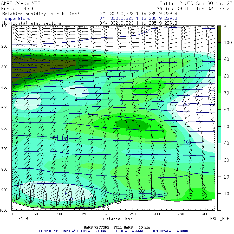Click the '-16' contour label near 100 km distance
The width and height of the screenshot is (234, 234).
click(62, 138)
